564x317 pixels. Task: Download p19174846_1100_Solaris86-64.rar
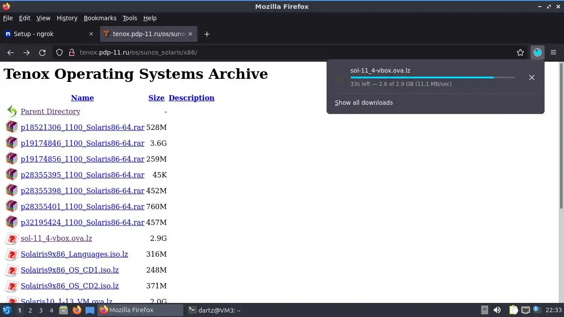(x=82, y=143)
